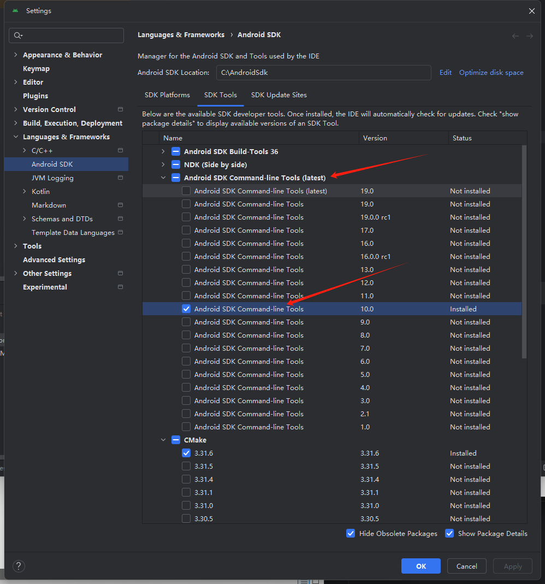545x584 pixels.
Task: Expand the Kotlin settings node
Action: (x=25, y=191)
